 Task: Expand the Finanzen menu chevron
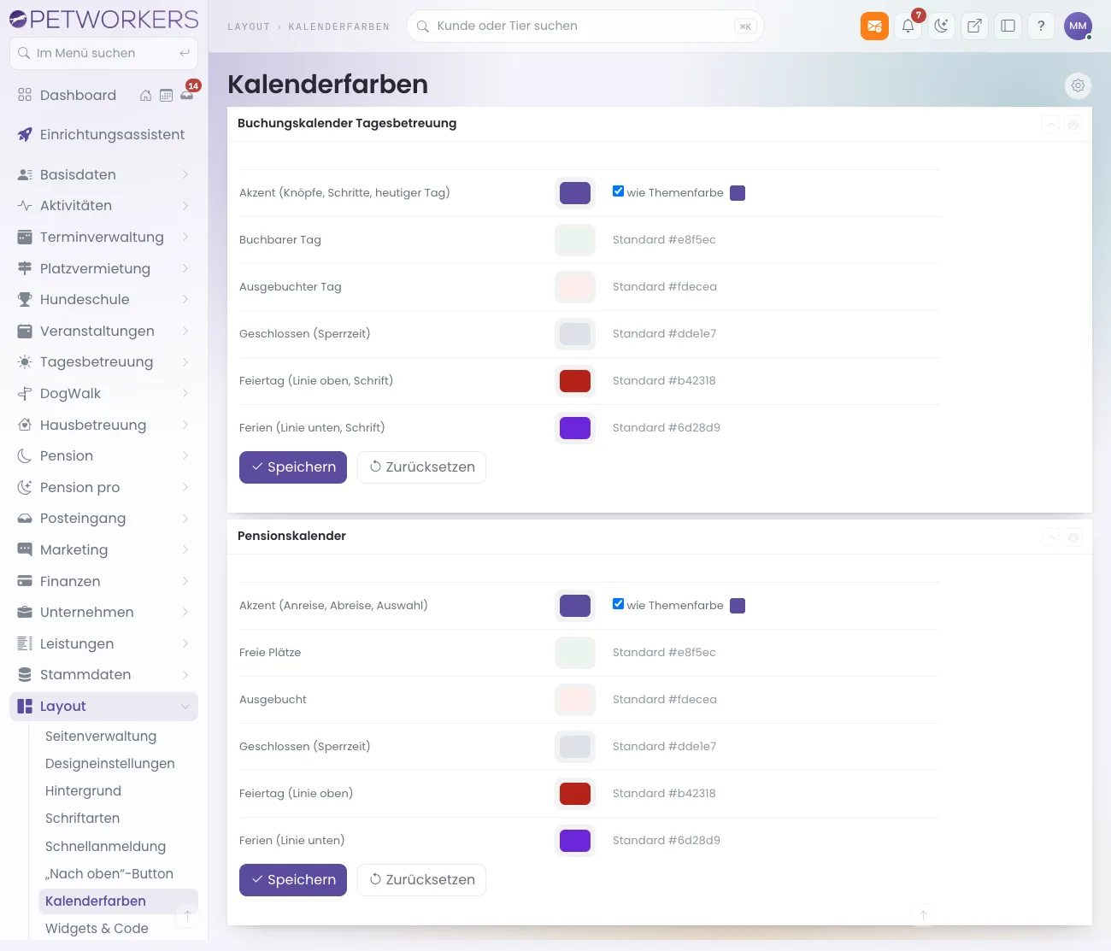point(185,581)
